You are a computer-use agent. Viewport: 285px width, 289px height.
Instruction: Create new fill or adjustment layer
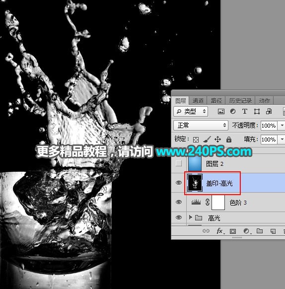(247, 231)
